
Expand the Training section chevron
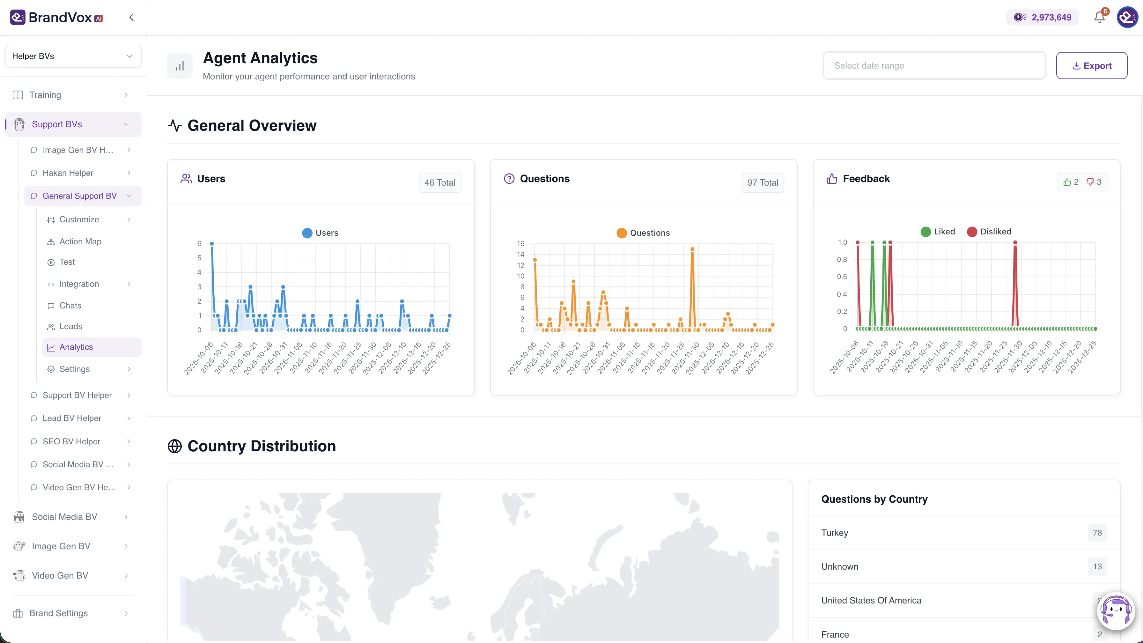(127, 95)
